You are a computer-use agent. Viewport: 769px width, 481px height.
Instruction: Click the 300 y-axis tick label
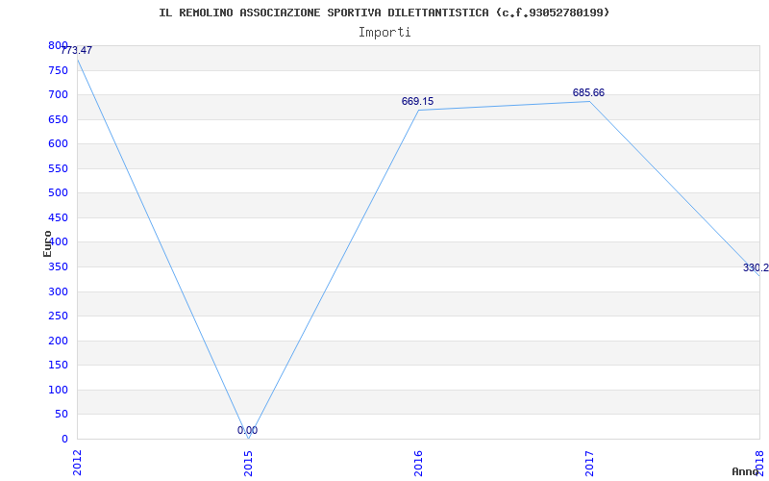58,292
